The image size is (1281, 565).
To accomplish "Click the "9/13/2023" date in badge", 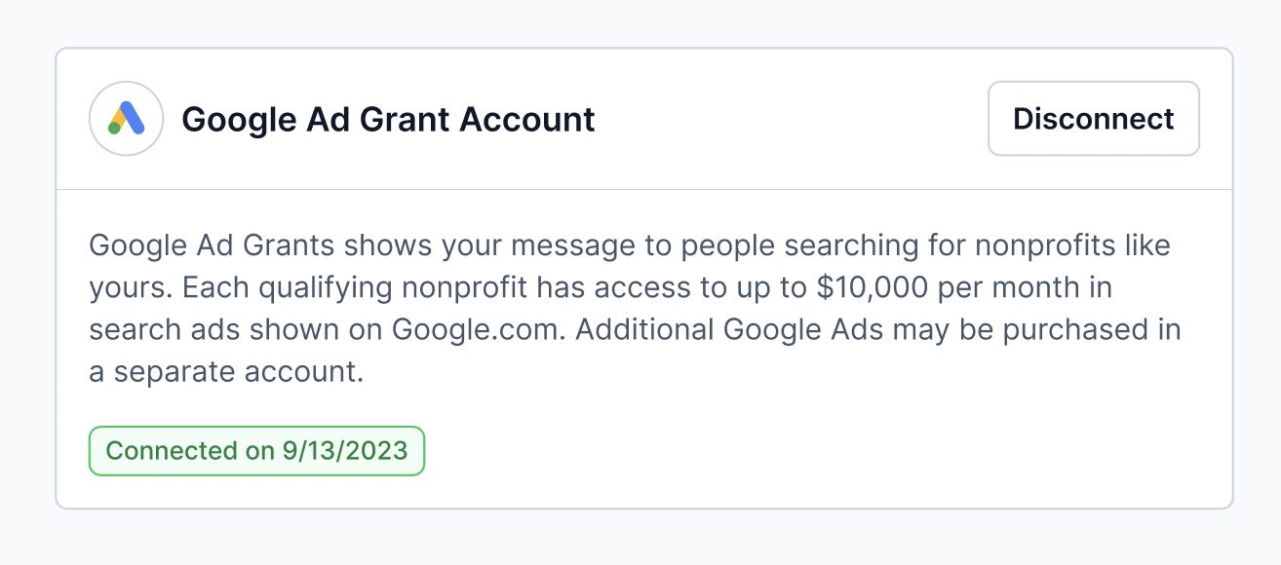I will (x=345, y=451).
